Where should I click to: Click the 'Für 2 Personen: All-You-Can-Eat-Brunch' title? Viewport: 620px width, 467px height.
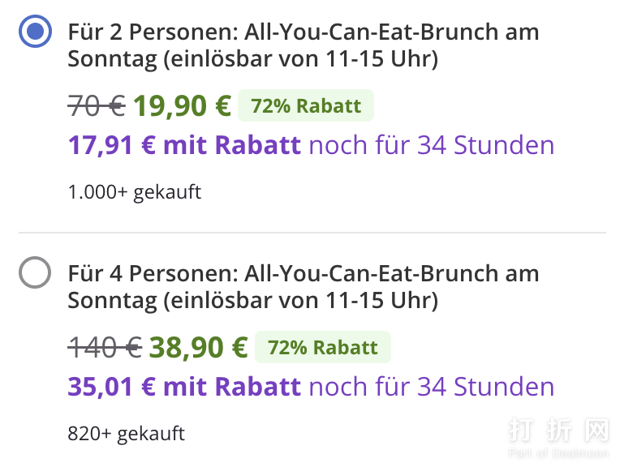[x=303, y=33]
